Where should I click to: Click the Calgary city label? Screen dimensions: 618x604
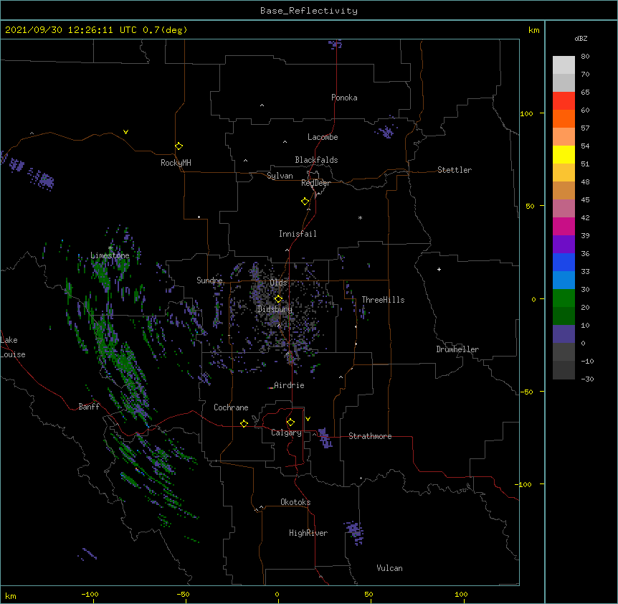286,433
